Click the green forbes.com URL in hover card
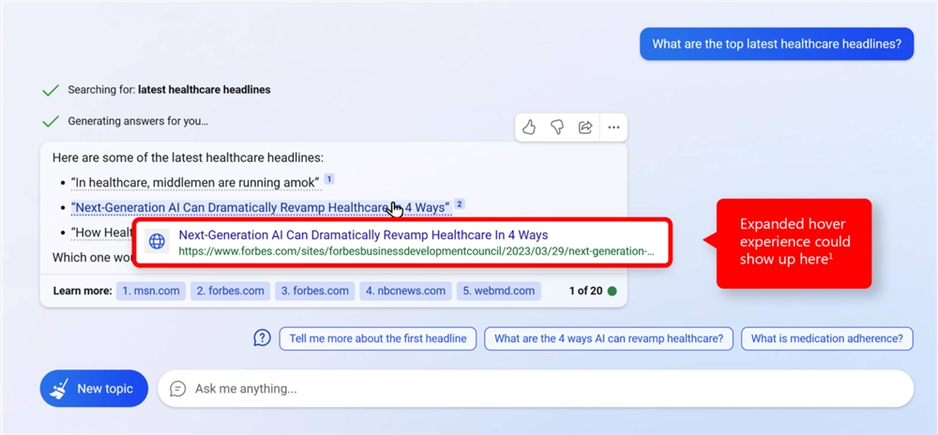938x435 pixels. [416, 251]
